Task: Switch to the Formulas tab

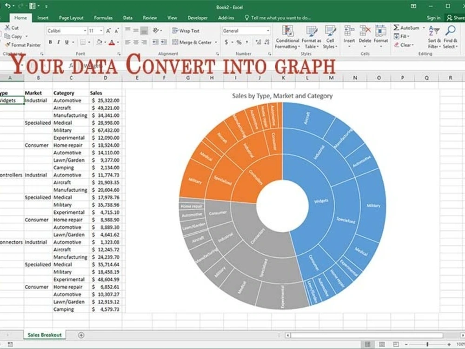Action: click(x=103, y=18)
